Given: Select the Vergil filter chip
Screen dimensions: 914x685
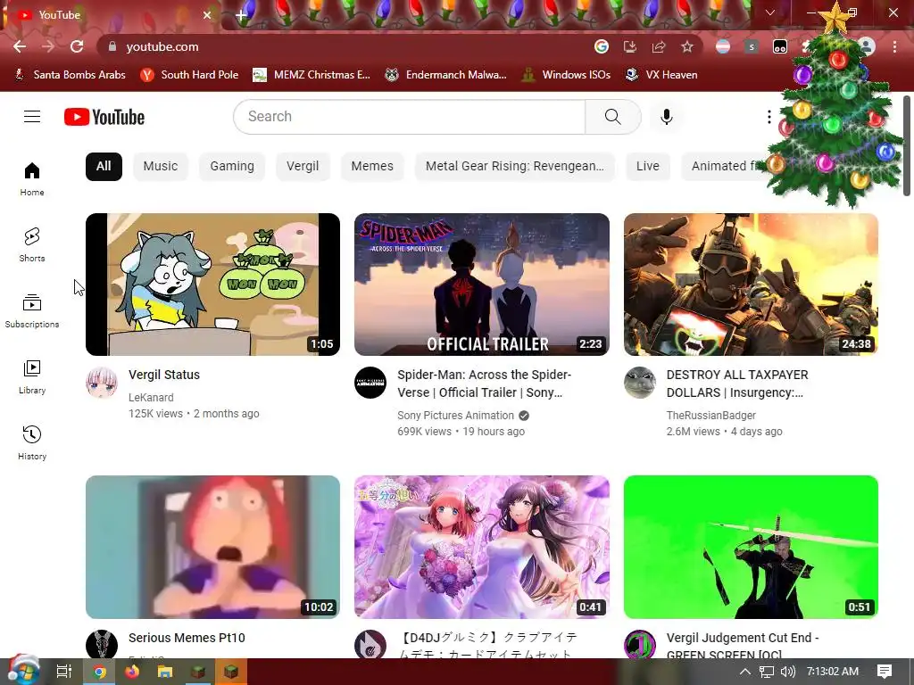Looking at the screenshot, I should (303, 167).
